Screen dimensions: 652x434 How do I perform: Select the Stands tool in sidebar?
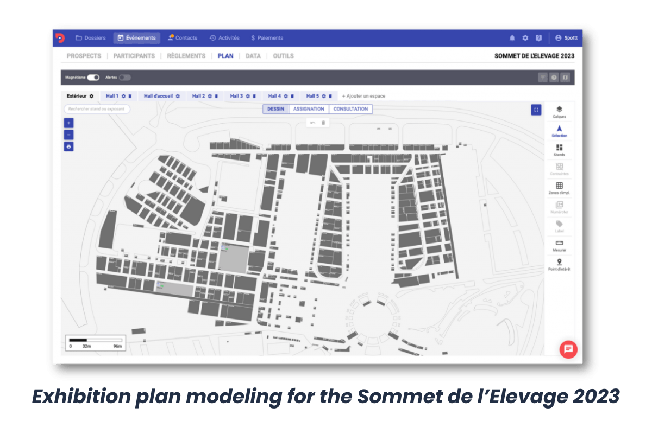click(559, 150)
